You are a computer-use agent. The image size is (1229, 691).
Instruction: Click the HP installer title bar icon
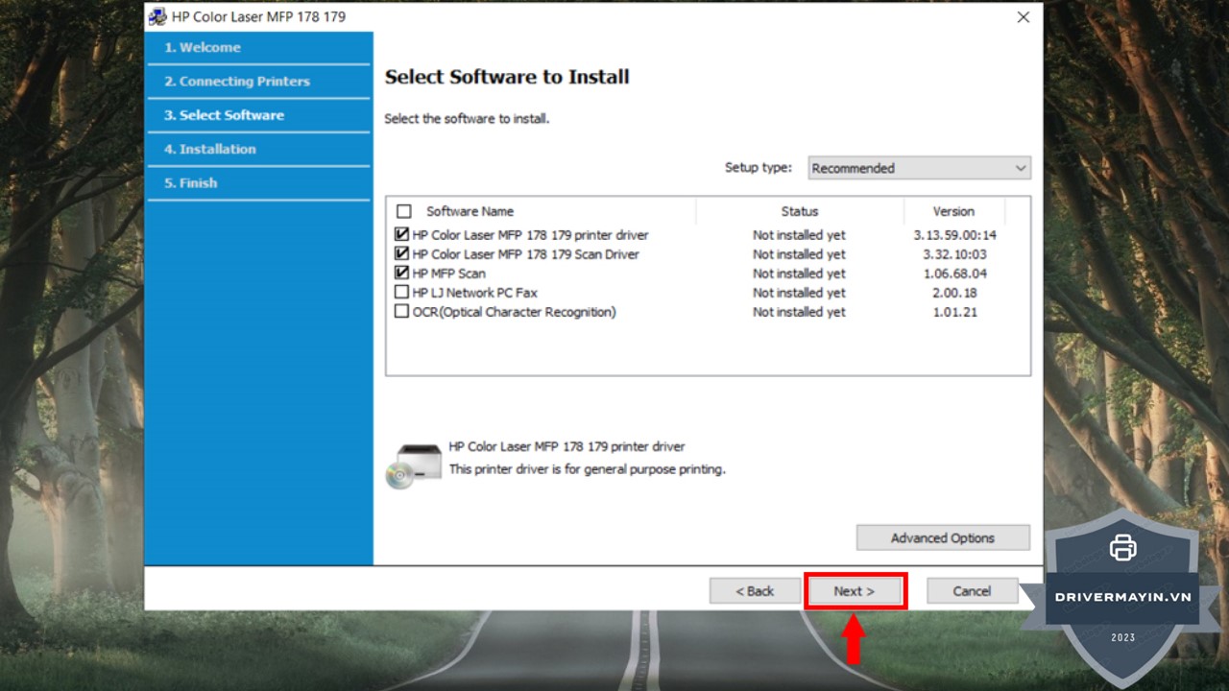pos(157,16)
